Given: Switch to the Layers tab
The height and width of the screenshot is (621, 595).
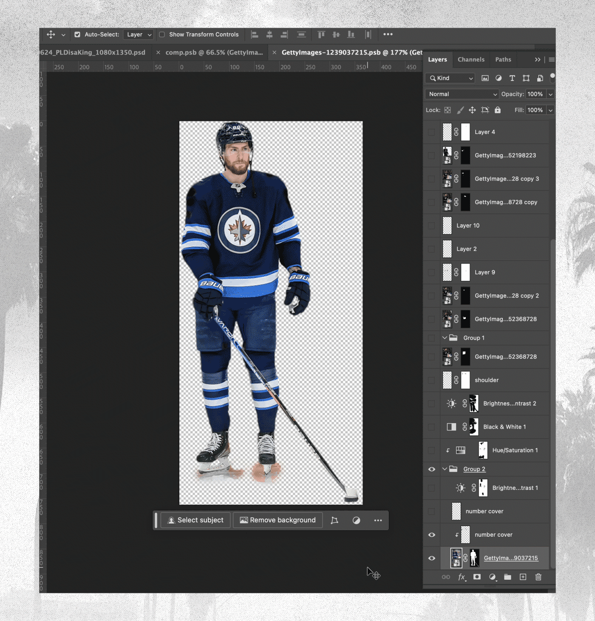Looking at the screenshot, I should point(437,60).
